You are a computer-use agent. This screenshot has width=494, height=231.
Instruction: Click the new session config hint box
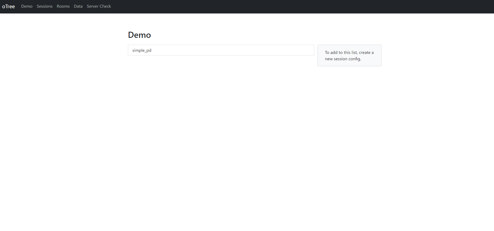(x=349, y=56)
